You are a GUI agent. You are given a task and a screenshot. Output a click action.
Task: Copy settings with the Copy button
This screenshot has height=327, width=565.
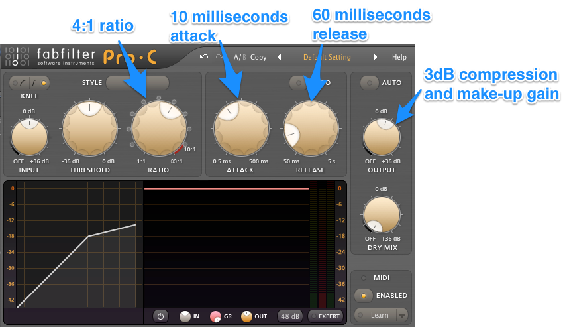(258, 57)
